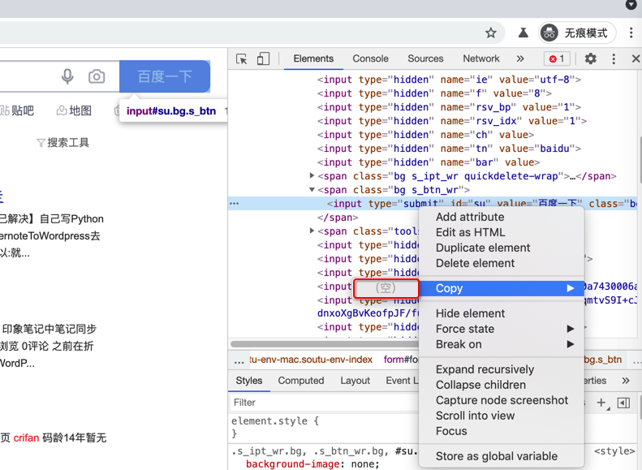Screen dimensions: 642x470
Task: Open the 地图 link
Action: tap(74, 110)
